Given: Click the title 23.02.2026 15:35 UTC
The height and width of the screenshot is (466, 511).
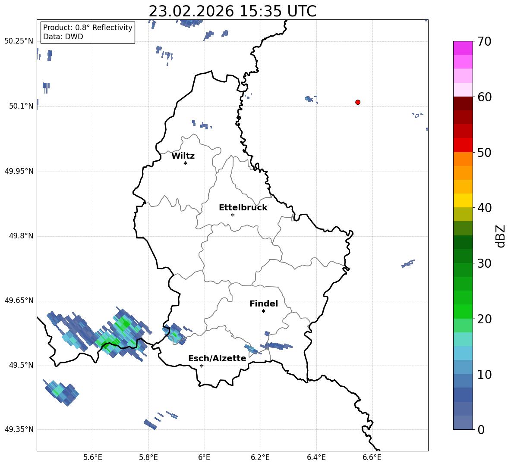Looking at the screenshot, I should (x=233, y=11).
